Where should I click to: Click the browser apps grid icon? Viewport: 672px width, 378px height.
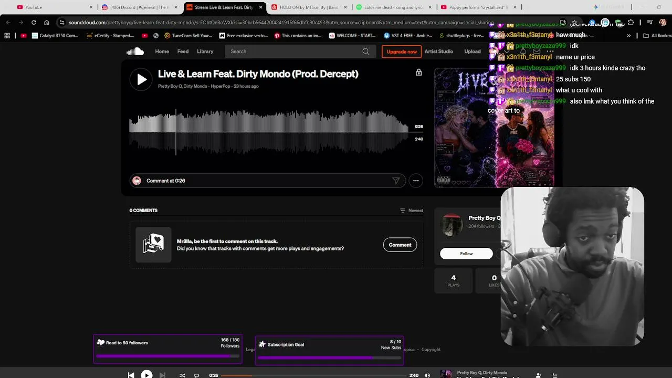pyautogui.click(x=7, y=36)
